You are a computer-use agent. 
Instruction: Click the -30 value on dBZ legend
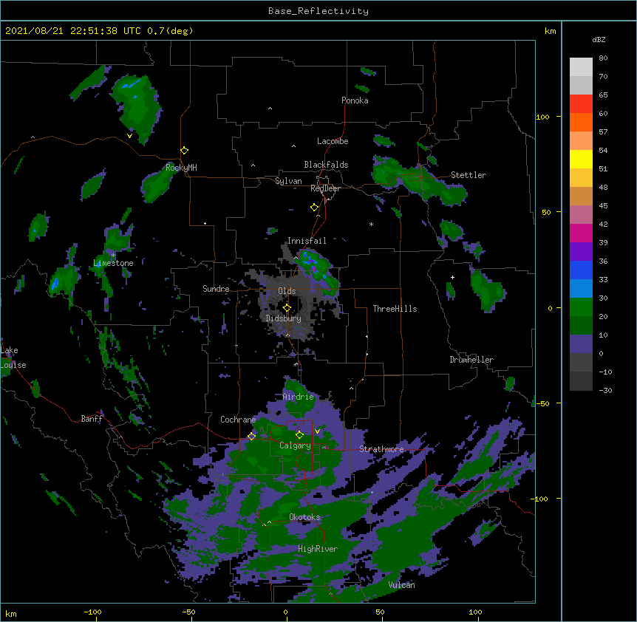pyautogui.click(x=605, y=390)
